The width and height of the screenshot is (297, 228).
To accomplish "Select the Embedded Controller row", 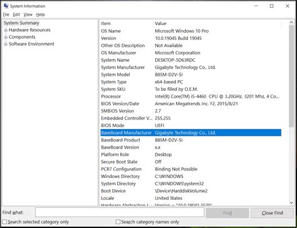I will [x=190, y=118].
